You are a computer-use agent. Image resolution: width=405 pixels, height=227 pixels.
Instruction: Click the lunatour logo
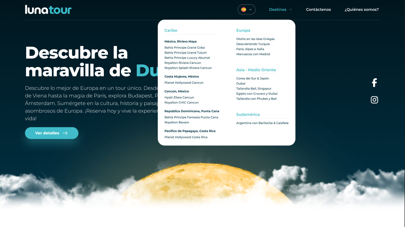tap(48, 10)
